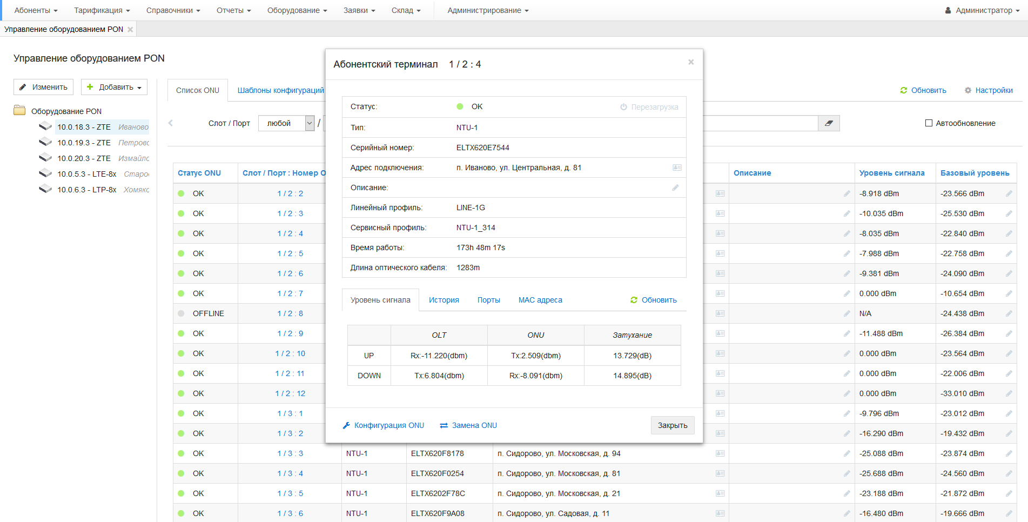Screen dimensions: 1028x522
Task: Edit description pencil in the -25.688 dBm row
Action: 846,473
